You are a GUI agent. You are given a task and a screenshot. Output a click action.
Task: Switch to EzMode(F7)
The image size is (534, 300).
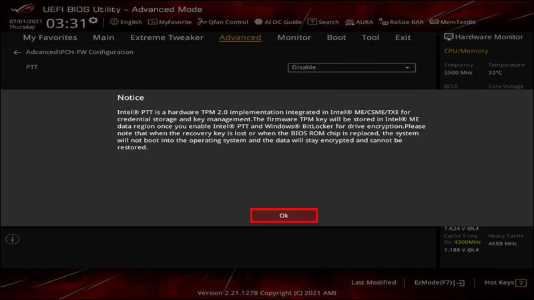pyautogui.click(x=439, y=283)
